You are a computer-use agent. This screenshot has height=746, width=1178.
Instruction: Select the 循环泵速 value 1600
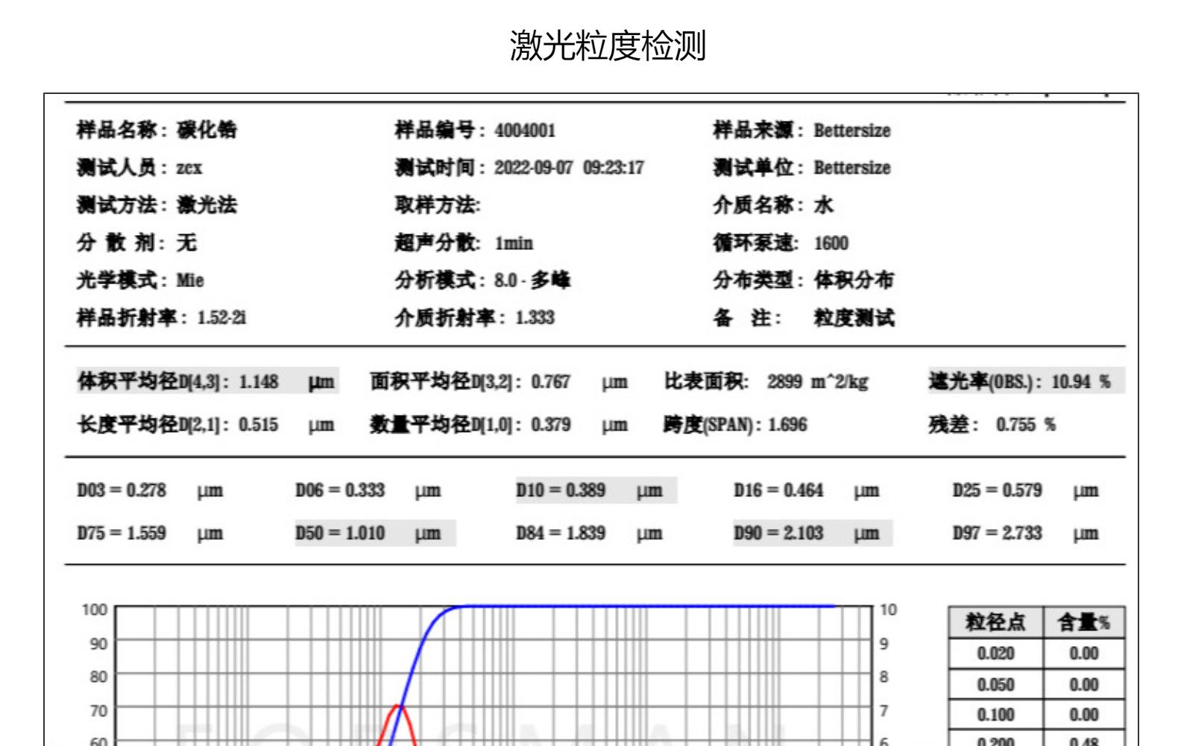coord(831,243)
